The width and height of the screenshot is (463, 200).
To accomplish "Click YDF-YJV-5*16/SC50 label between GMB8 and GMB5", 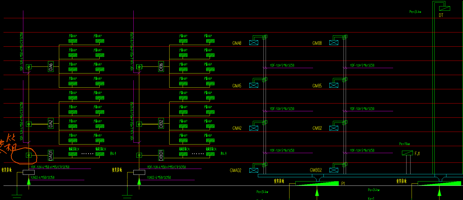I will pos(362,65).
